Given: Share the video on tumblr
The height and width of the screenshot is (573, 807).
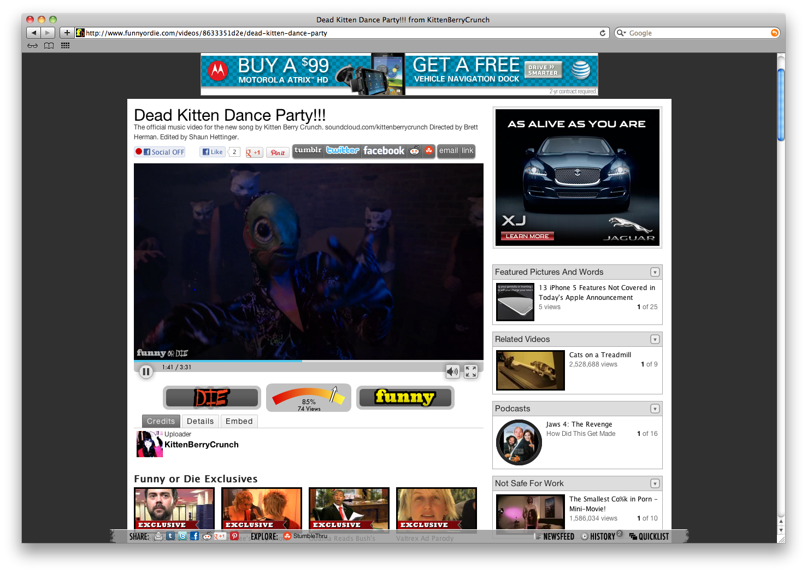Looking at the screenshot, I should 308,150.
